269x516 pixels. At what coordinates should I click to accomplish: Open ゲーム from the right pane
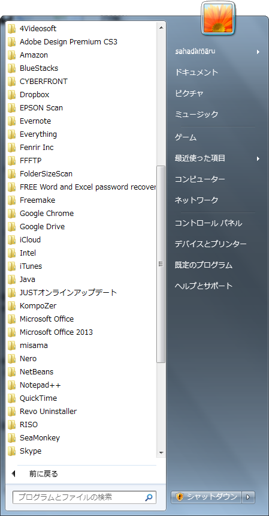pos(186,137)
